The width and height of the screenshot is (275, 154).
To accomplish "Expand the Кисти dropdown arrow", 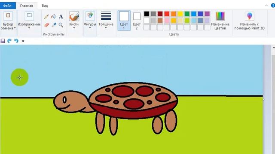I will [74, 28].
